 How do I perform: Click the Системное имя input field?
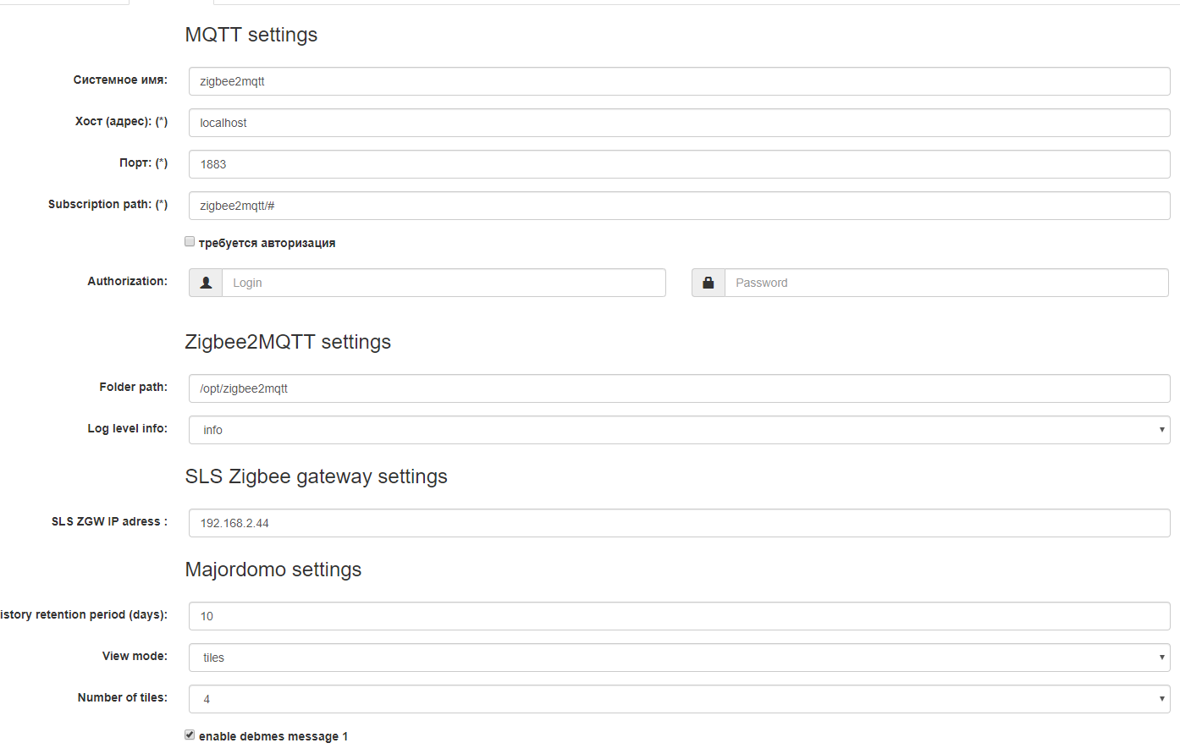[x=679, y=81]
